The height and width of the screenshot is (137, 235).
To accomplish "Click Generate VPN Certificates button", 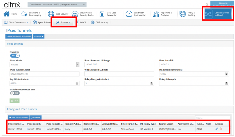I will 19,36.
